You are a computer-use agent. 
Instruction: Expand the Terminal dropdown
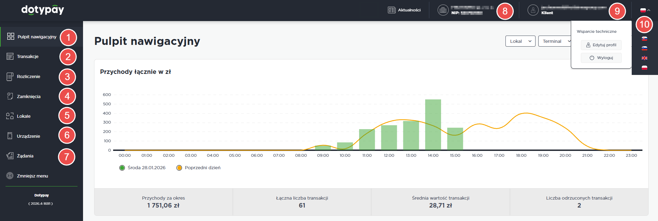pos(555,41)
